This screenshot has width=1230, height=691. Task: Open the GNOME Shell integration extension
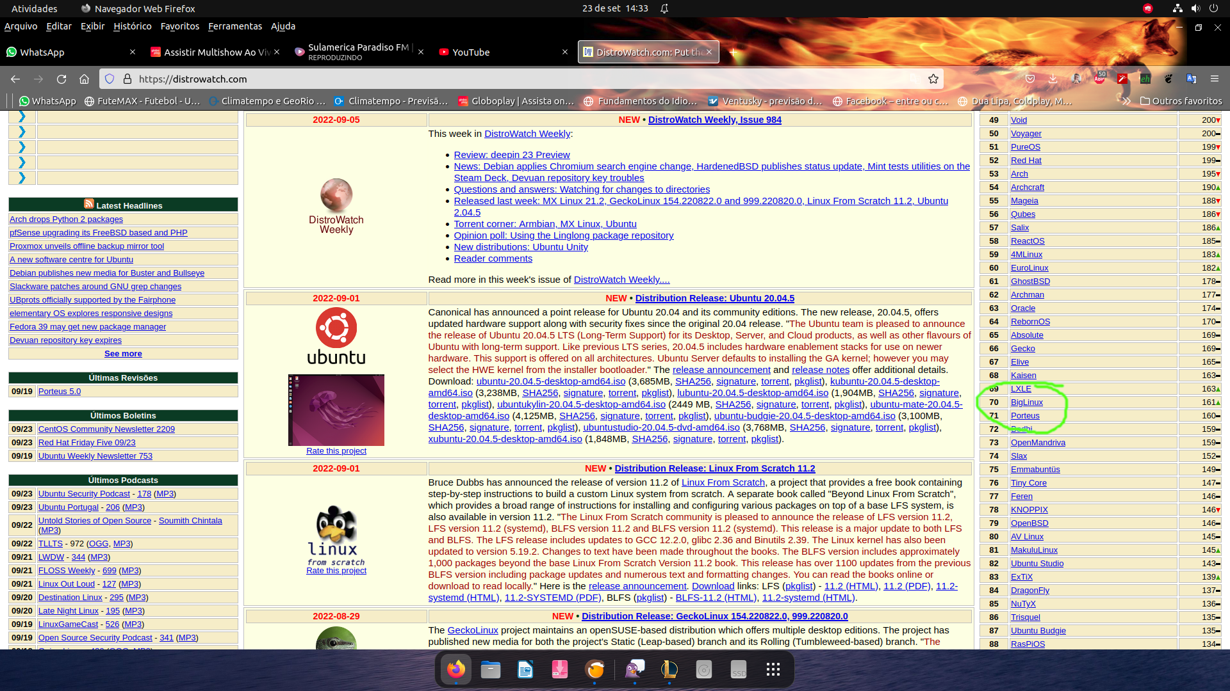1168,79
